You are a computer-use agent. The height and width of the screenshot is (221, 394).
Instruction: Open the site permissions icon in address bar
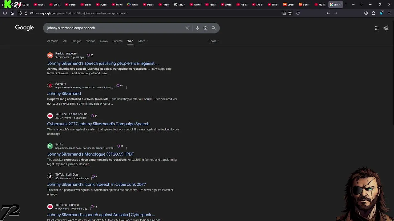click(x=31, y=13)
